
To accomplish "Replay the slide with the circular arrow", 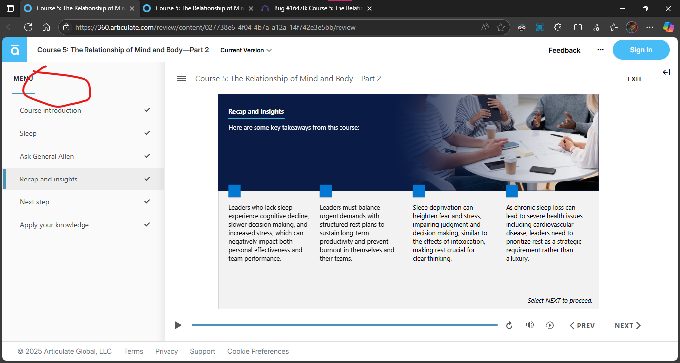I will [509, 325].
